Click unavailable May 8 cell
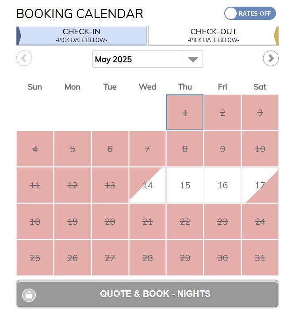Screen dimensions: 295x320 point(185,149)
